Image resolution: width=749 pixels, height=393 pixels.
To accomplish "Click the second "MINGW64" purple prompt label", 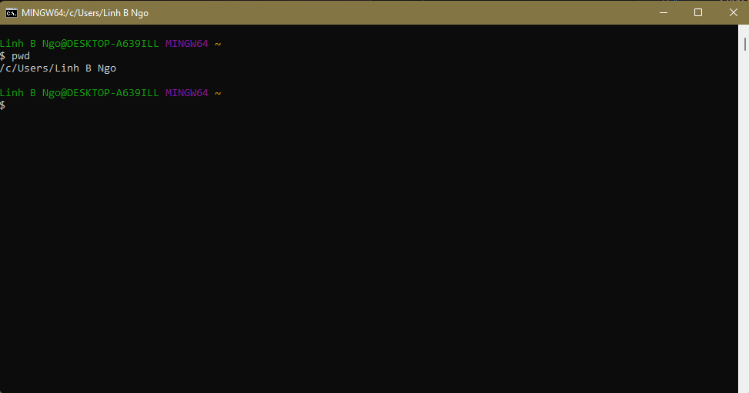I will click(x=187, y=92).
